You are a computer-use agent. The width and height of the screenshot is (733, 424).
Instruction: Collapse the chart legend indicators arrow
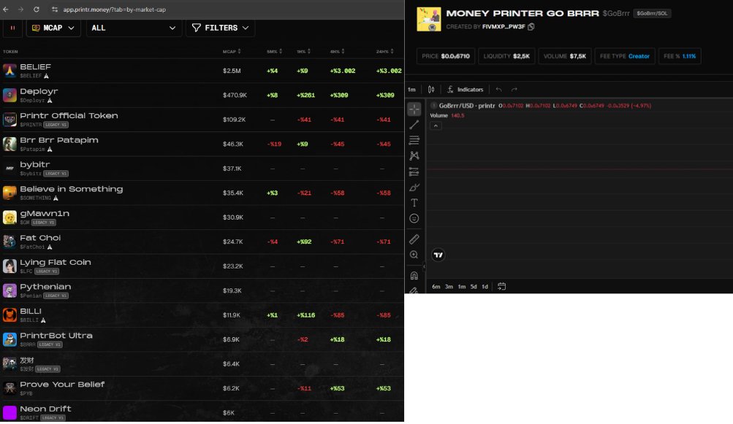(x=436, y=126)
